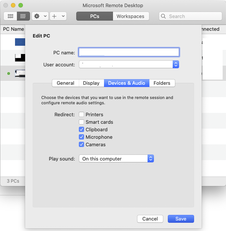The width and height of the screenshot is (226, 231).
Task: Click the Cancel button
Action: pos(150,219)
